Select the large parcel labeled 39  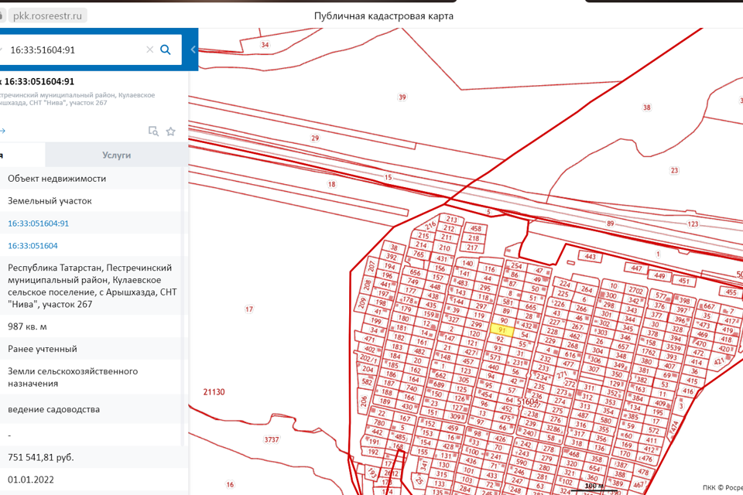coord(402,97)
